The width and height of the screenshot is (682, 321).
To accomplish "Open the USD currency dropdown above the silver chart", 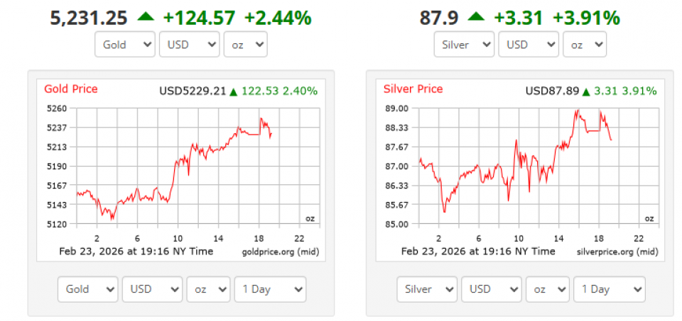I will 528,45.
